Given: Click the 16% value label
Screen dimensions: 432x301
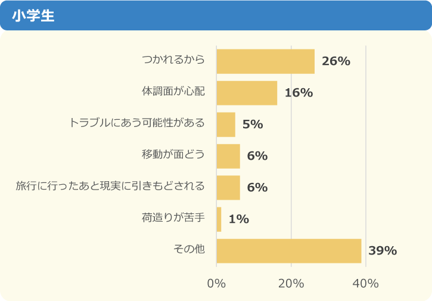Looking at the screenshot, I should tap(299, 93).
